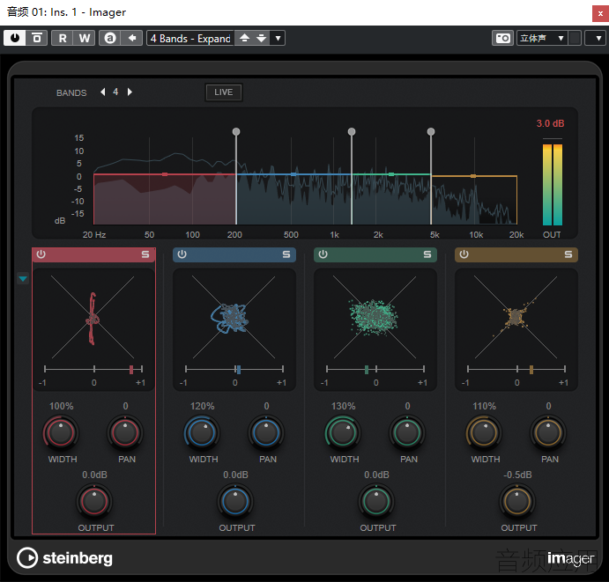Close the Imager plugin window

pos(600,13)
